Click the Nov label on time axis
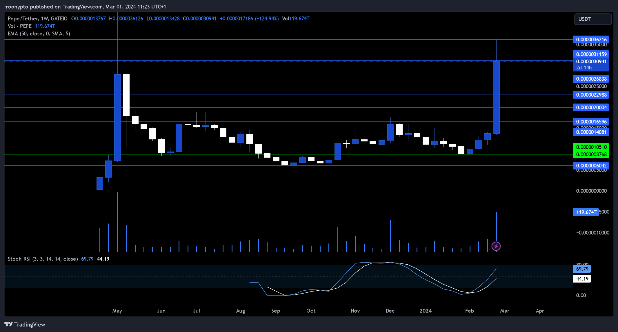Screen dimensions: 618x332 (x=355, y=311)
